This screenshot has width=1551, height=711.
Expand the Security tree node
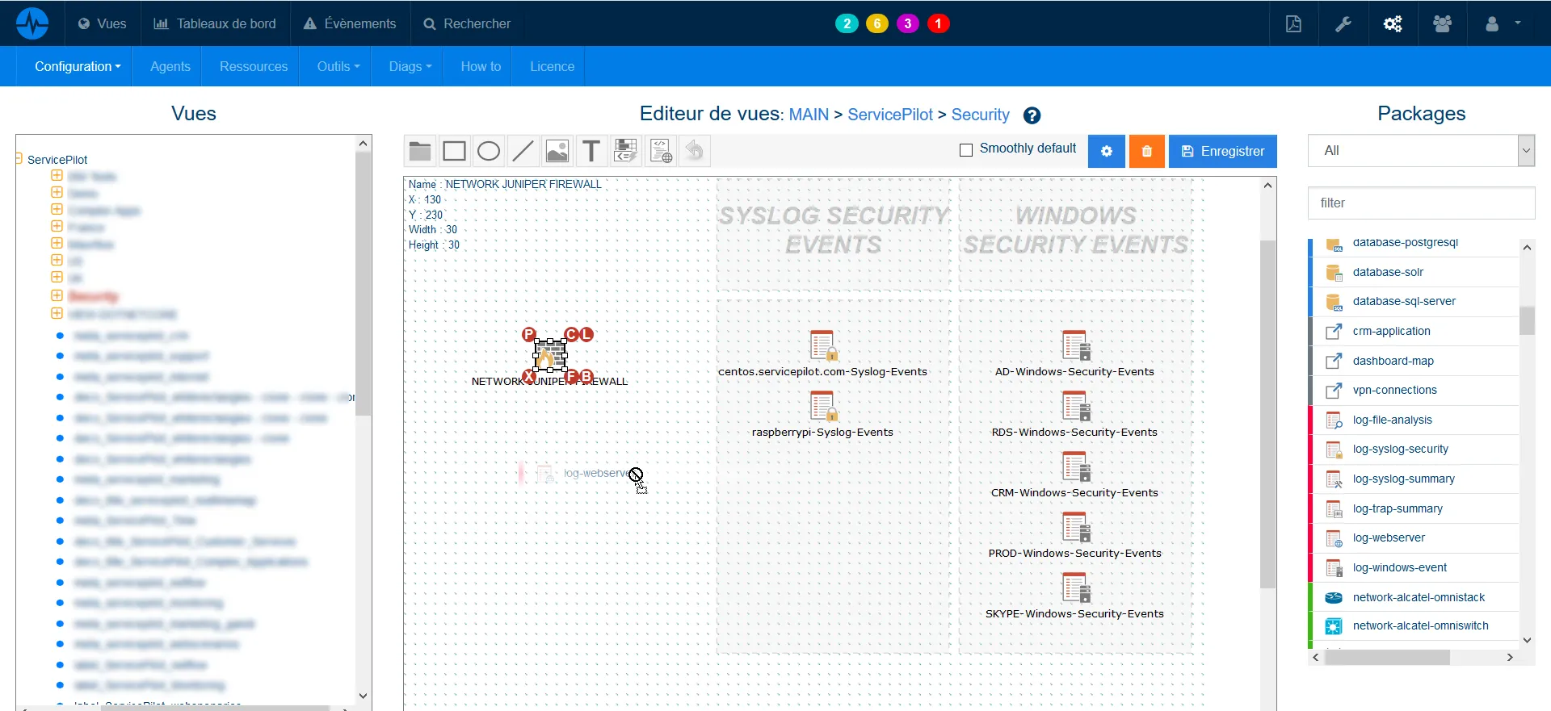point(57,296)
